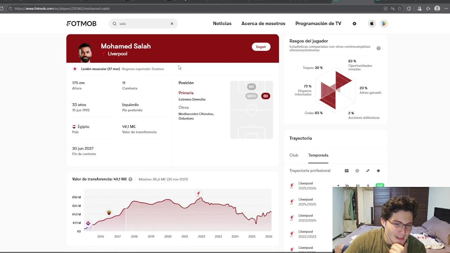Image resolution: width=450 pixels, height=253 pixels.
Task: Click Fiorentina crest marker on value chart
Action: tap(88, 223)
